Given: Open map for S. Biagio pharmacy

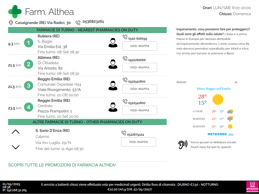Looking at the screenshot, I should [x=140, y=46].
